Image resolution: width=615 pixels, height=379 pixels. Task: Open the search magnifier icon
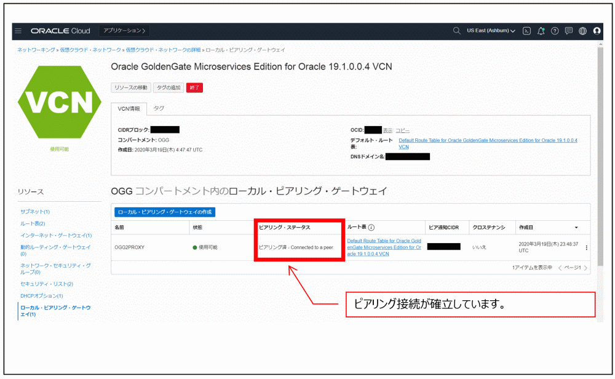[456, 31]
